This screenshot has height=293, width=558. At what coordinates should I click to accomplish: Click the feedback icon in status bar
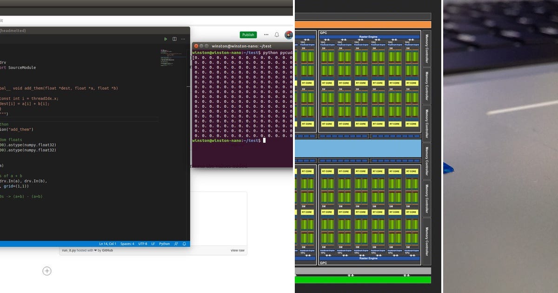pyautogui.click(x=176, y=244)
